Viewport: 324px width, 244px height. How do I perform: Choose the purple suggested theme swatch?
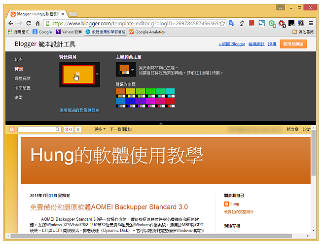coord(141,103)
